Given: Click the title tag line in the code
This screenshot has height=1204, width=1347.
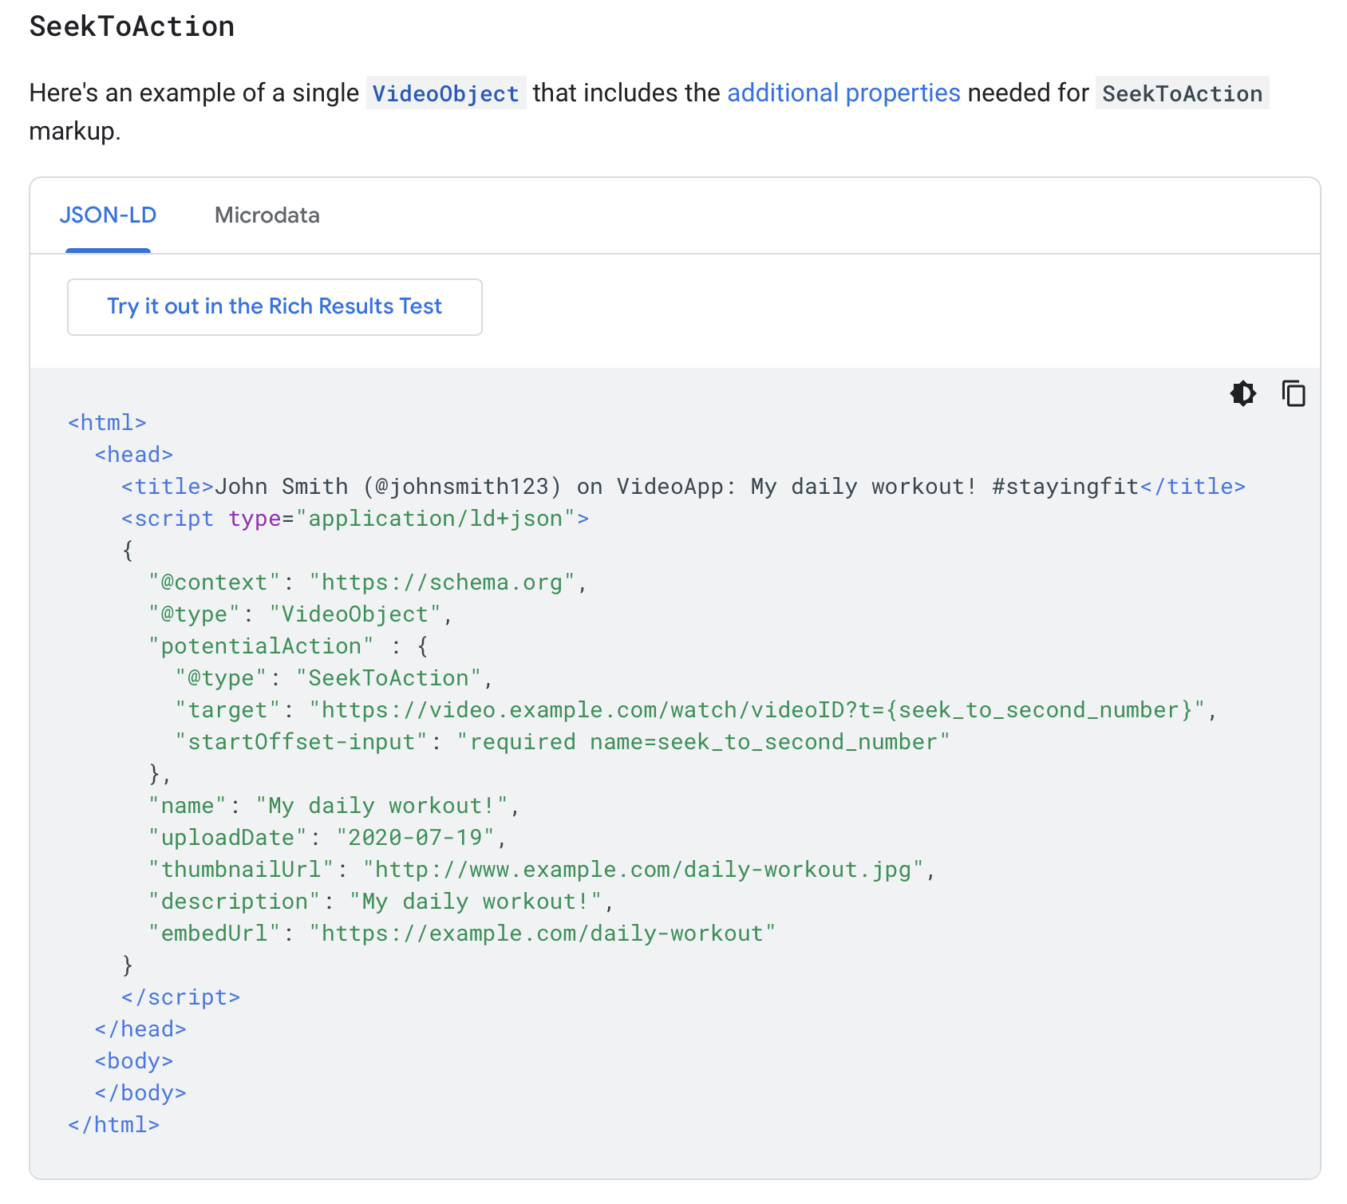Looking at the screenshot, I should click(682, 487).
